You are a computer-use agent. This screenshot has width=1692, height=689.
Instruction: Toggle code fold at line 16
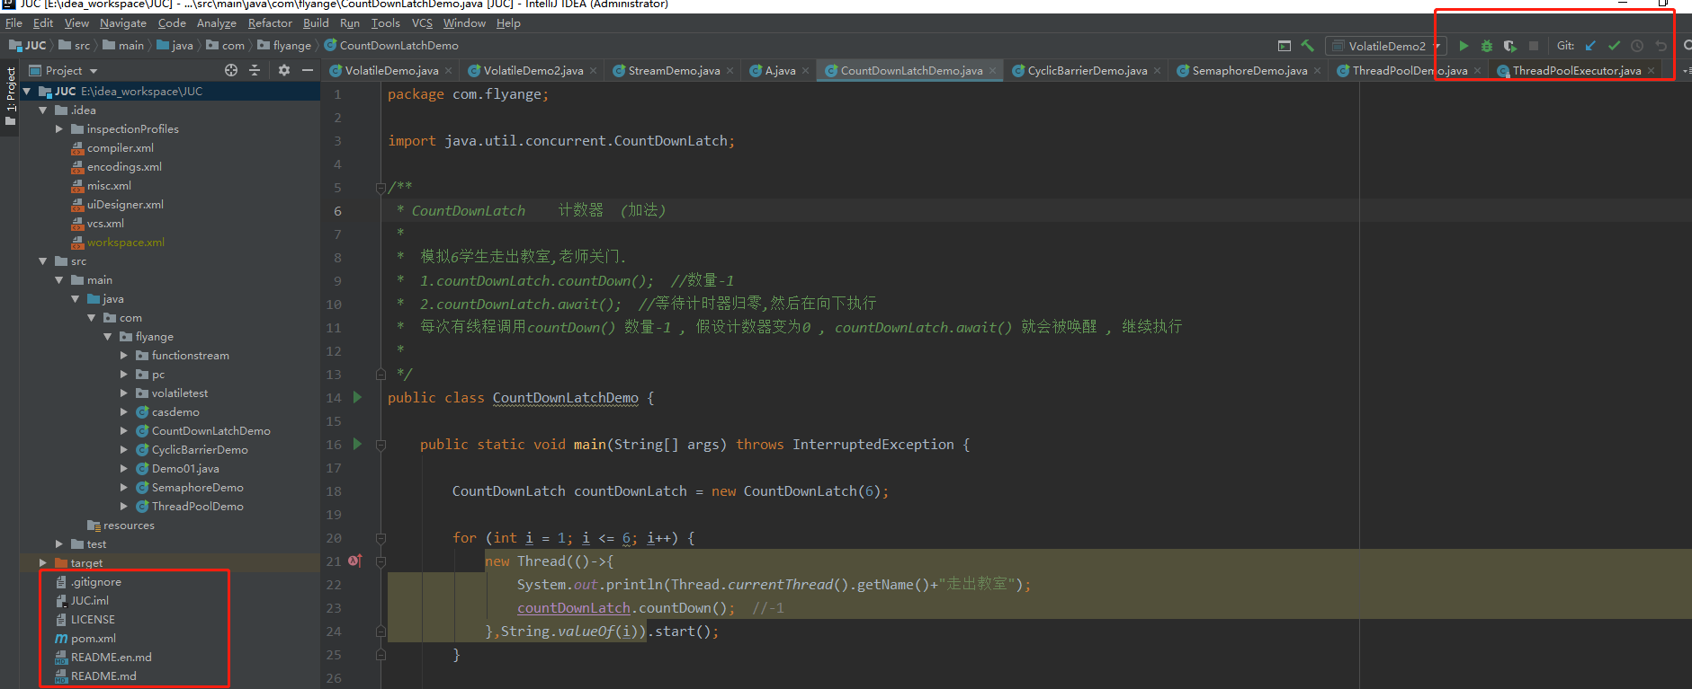(380, 445)
